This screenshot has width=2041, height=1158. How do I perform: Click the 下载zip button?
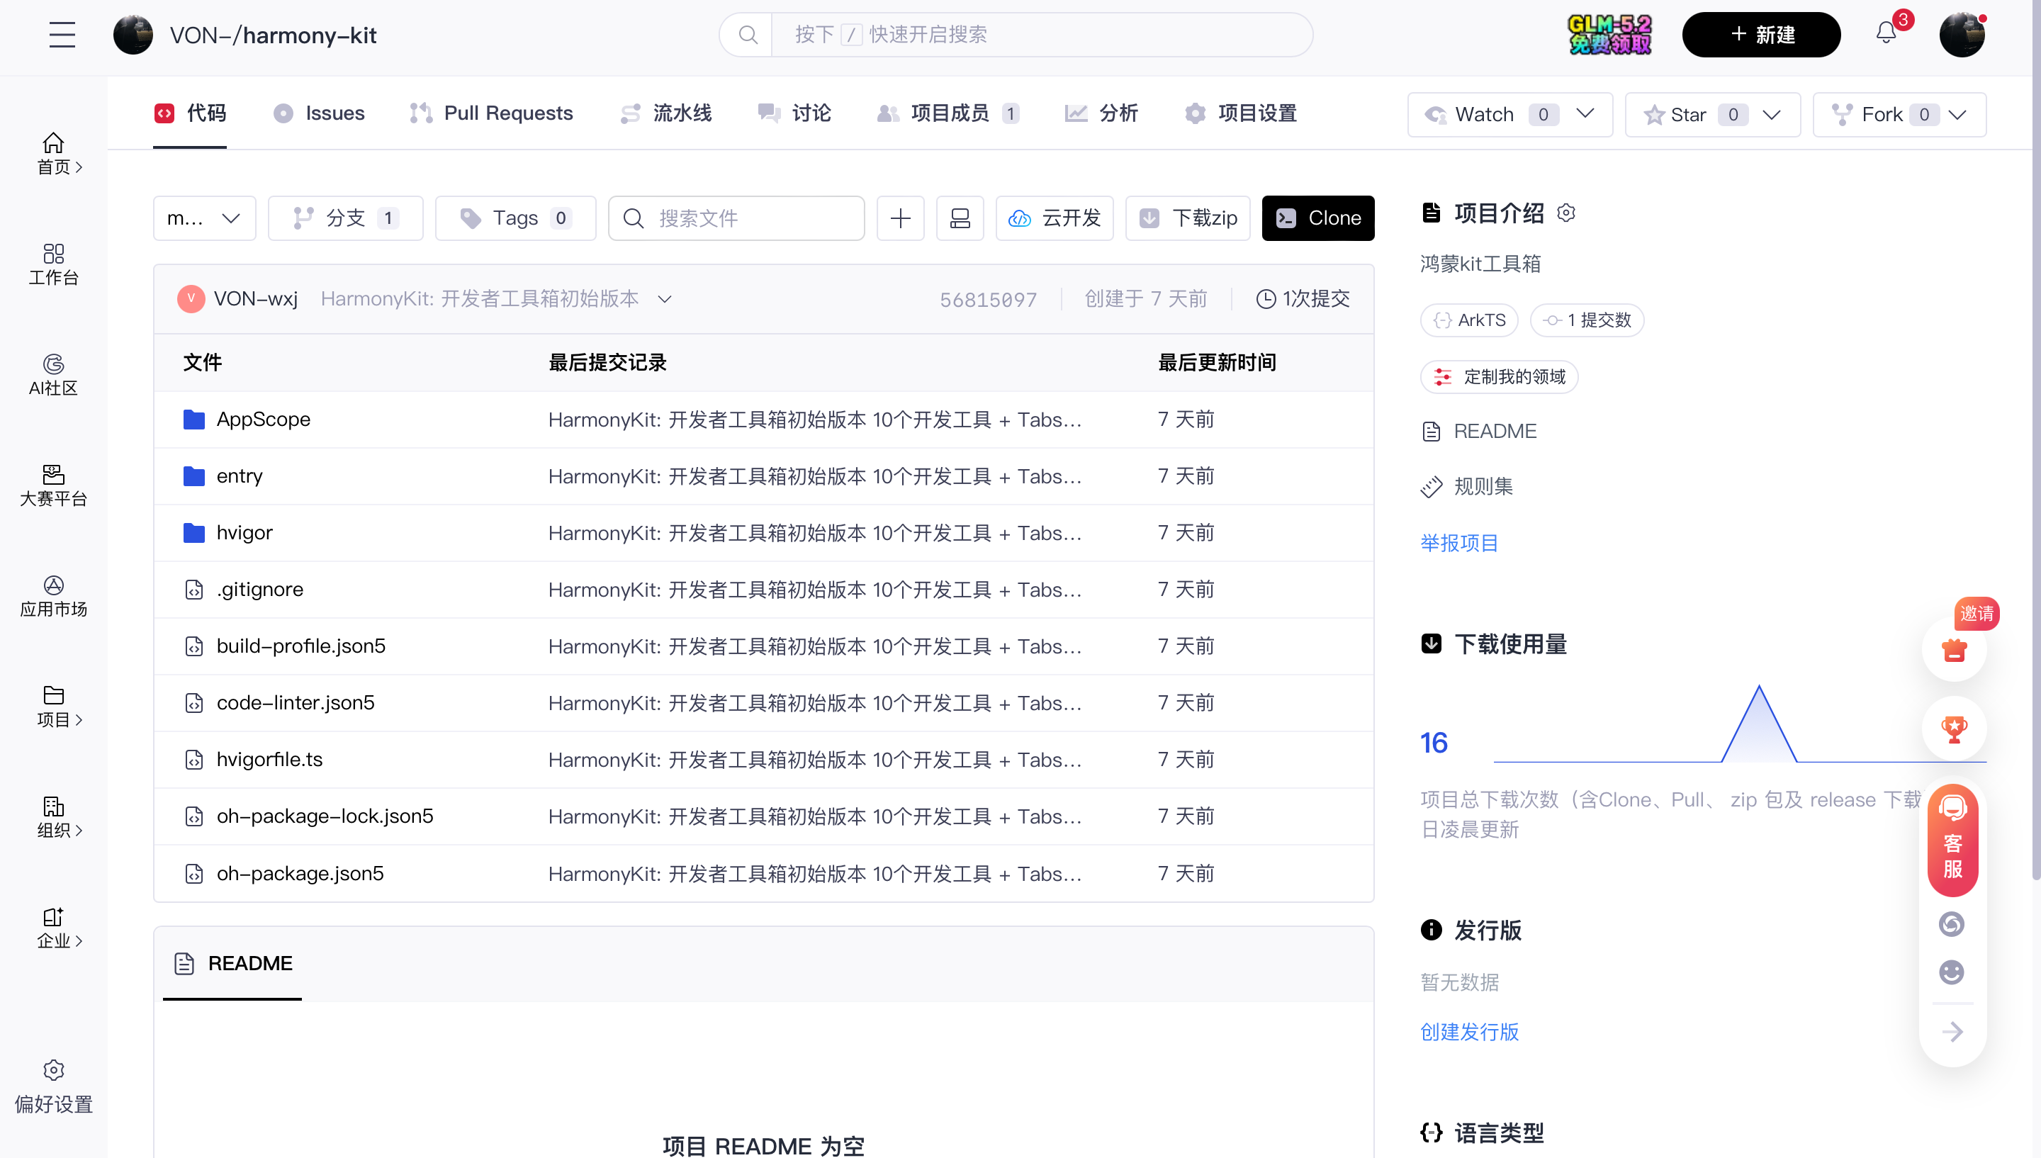pyautogui.click(x=1188, y=218)
